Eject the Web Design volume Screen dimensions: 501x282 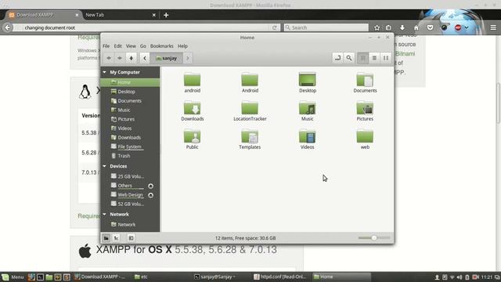click(x=150, y=195)
